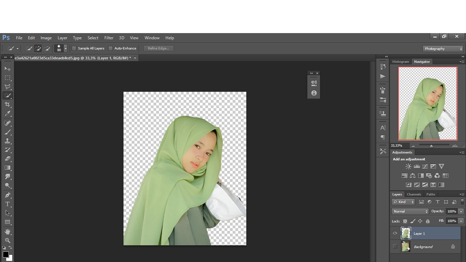Select the Smudge tool

8,176
